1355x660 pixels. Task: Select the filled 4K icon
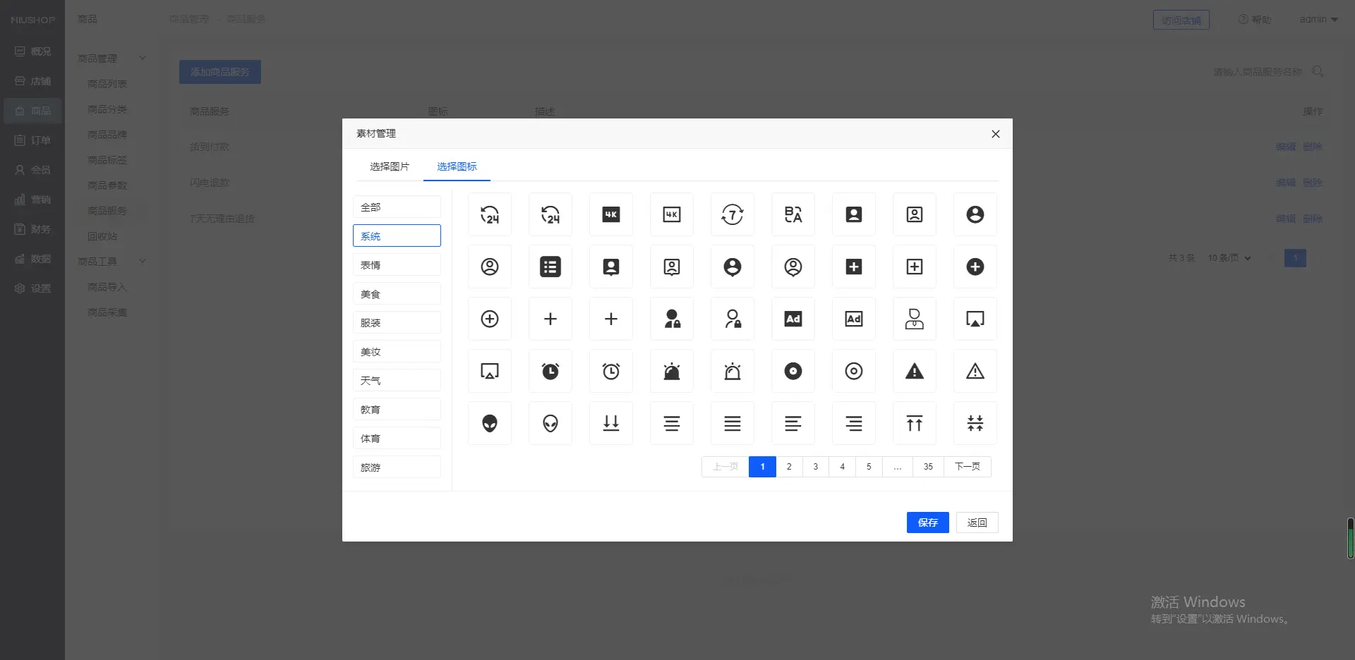(x=611, y=214)
